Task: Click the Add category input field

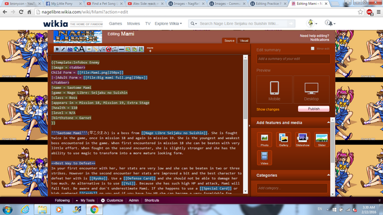Action: [292, 188]
